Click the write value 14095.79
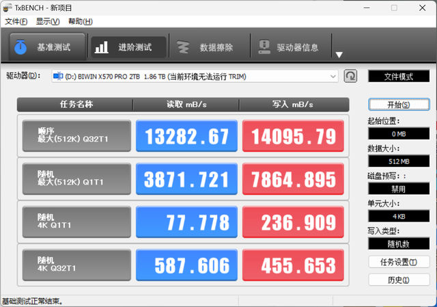Image resolution: width=437 pixels, height=307 pixels. (x=293, y=136)
